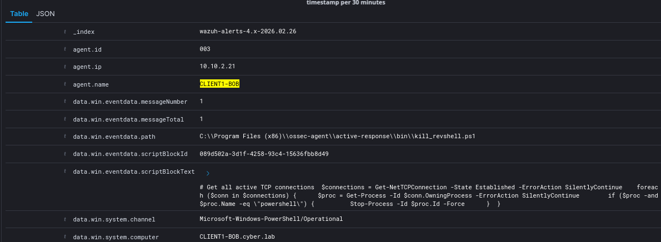
Task: Click the type icon beside agent.ip
Action: point(66,67)
